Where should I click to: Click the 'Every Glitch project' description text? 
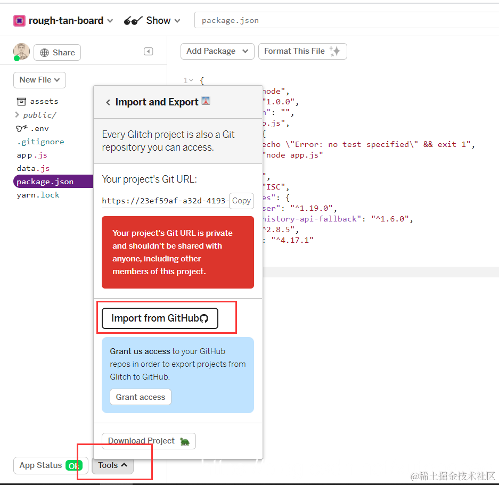(168, 141)
